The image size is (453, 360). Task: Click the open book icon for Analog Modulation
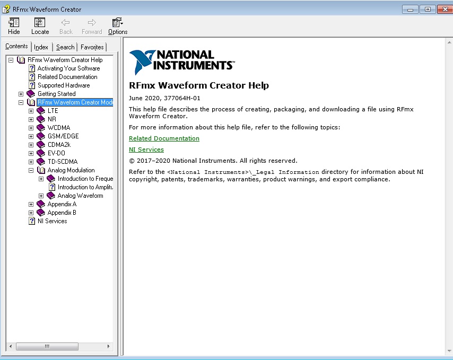pyautogui.click(x=41, y=170)
